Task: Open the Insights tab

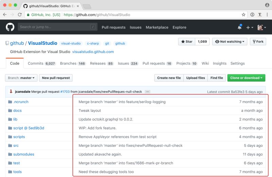Action: [220, 64]
